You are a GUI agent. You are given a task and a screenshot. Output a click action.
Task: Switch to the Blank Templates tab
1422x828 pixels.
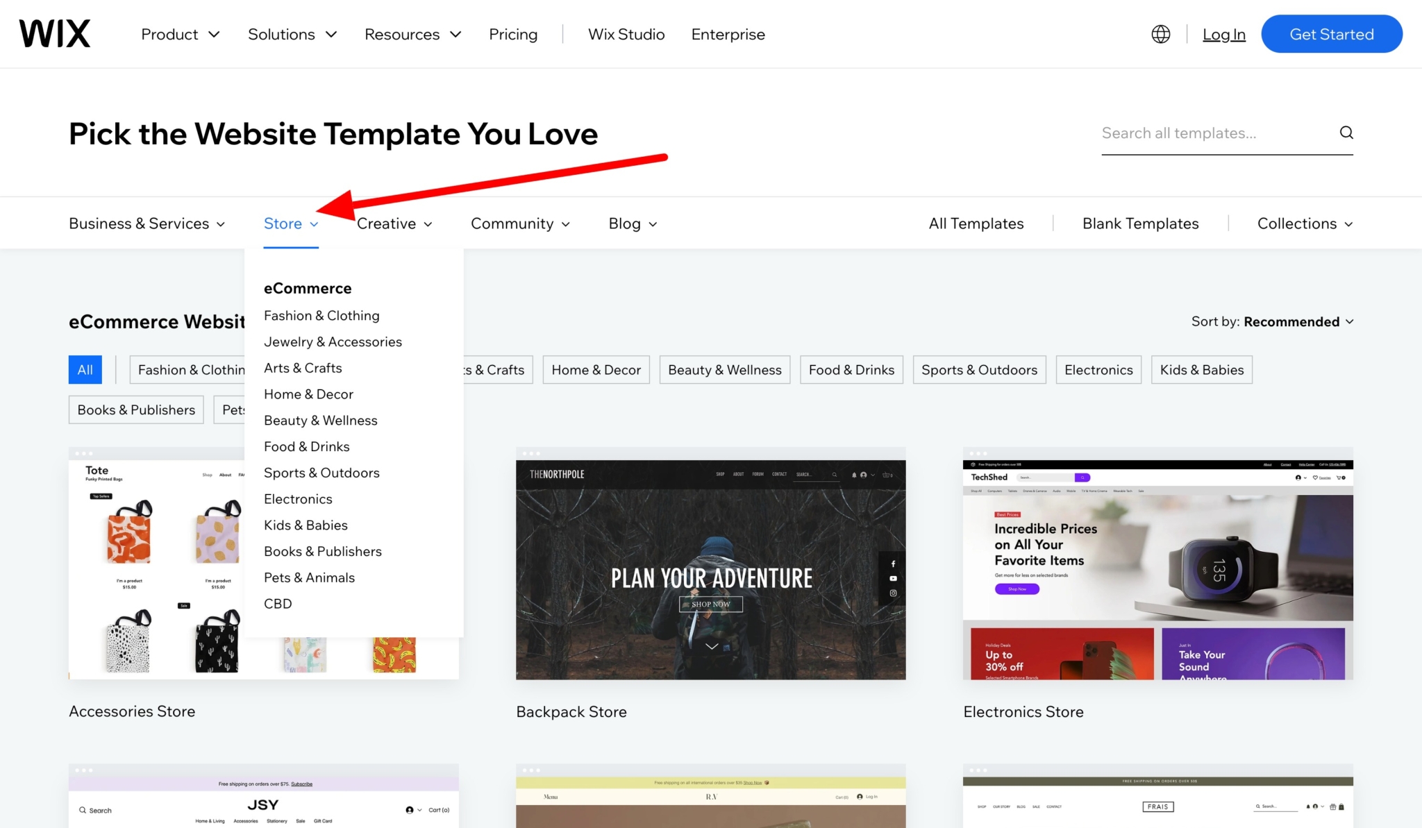1140,223
